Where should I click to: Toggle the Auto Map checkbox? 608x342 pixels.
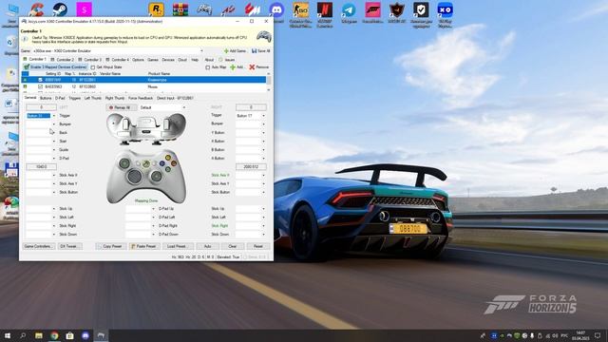[x=207, y=67]
